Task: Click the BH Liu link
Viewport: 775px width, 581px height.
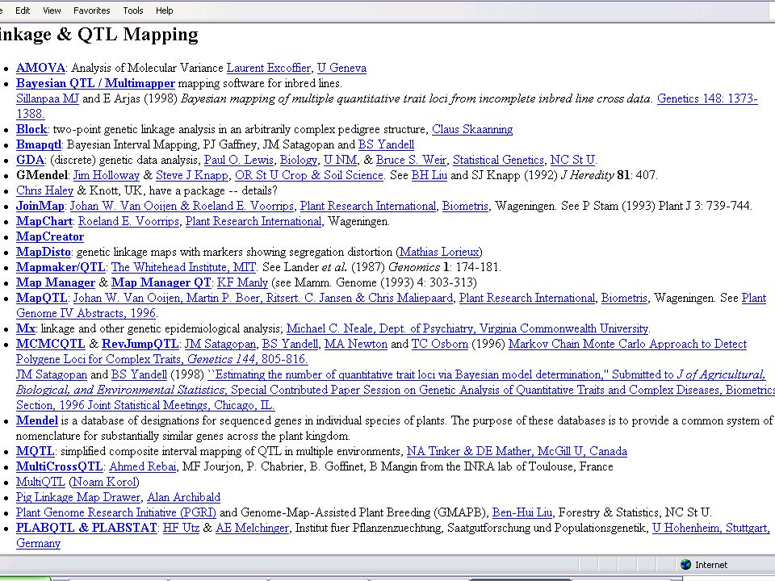Action: pos(429,175)
